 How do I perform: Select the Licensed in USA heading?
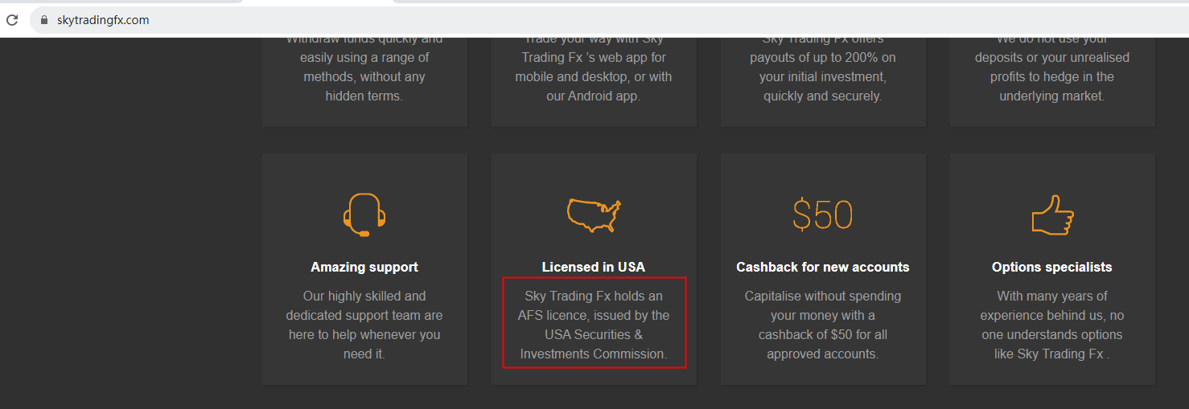[x=594, y=267]
